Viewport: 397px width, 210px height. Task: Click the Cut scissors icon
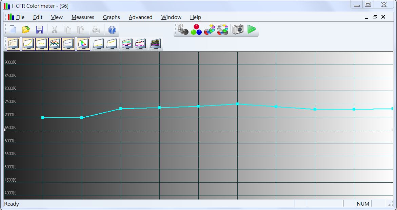tap(55, 29)
